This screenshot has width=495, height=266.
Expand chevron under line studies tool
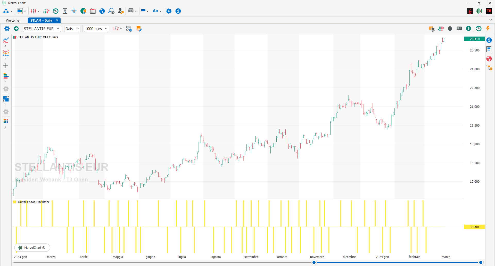point(6,46)
